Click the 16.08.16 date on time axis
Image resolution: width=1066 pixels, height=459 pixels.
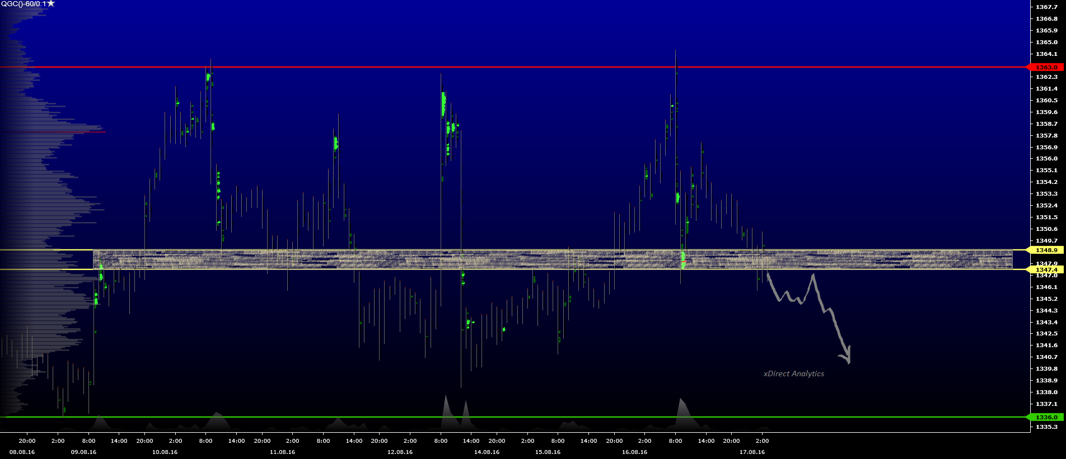tap(634, 452)
